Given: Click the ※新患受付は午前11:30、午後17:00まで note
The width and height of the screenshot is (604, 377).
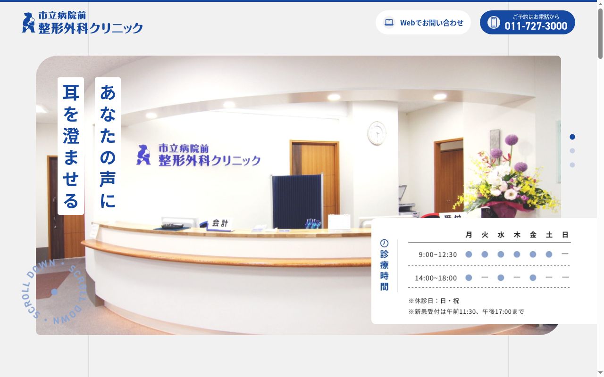Looking at the screenshot, I should 466,311.
